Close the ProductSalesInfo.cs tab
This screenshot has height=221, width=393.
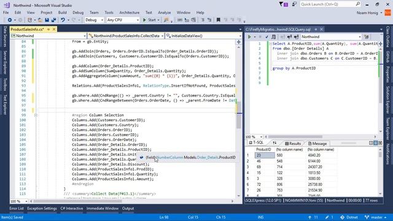[x=54, y=29]
